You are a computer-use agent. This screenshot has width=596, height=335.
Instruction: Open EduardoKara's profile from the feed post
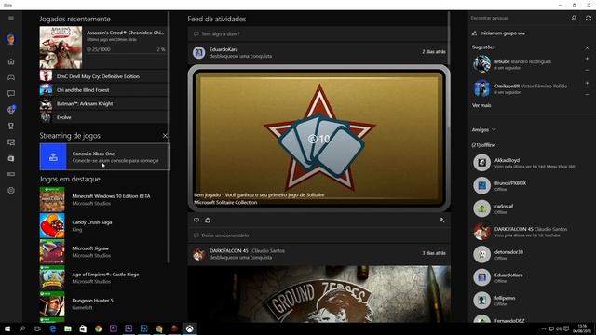click(223, 49)
